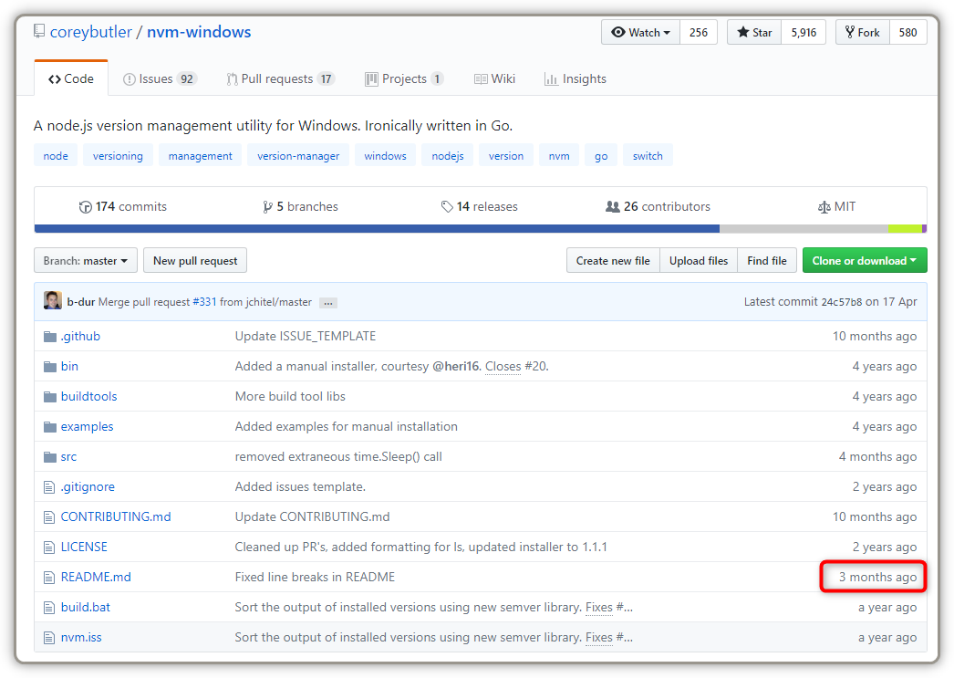Click the repository book icon beside coreybutler
Image resolution: width=954 pixels, height=678 pixels.
pyautogui.click(x=39, y=31)
